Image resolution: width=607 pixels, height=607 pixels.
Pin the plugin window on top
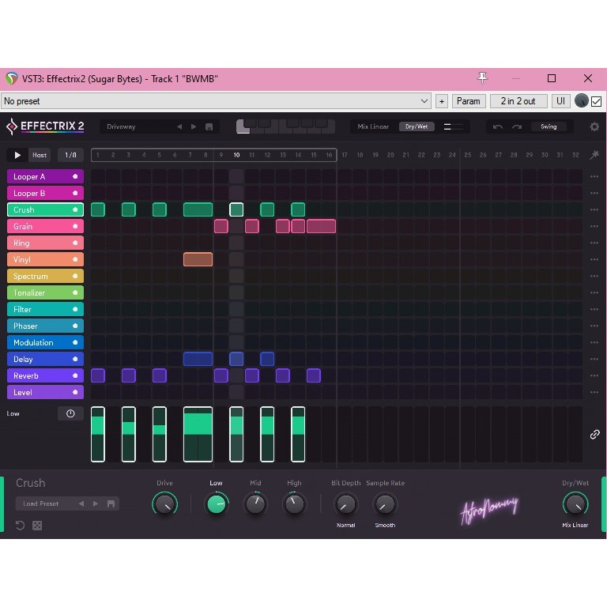pos(483,78)
